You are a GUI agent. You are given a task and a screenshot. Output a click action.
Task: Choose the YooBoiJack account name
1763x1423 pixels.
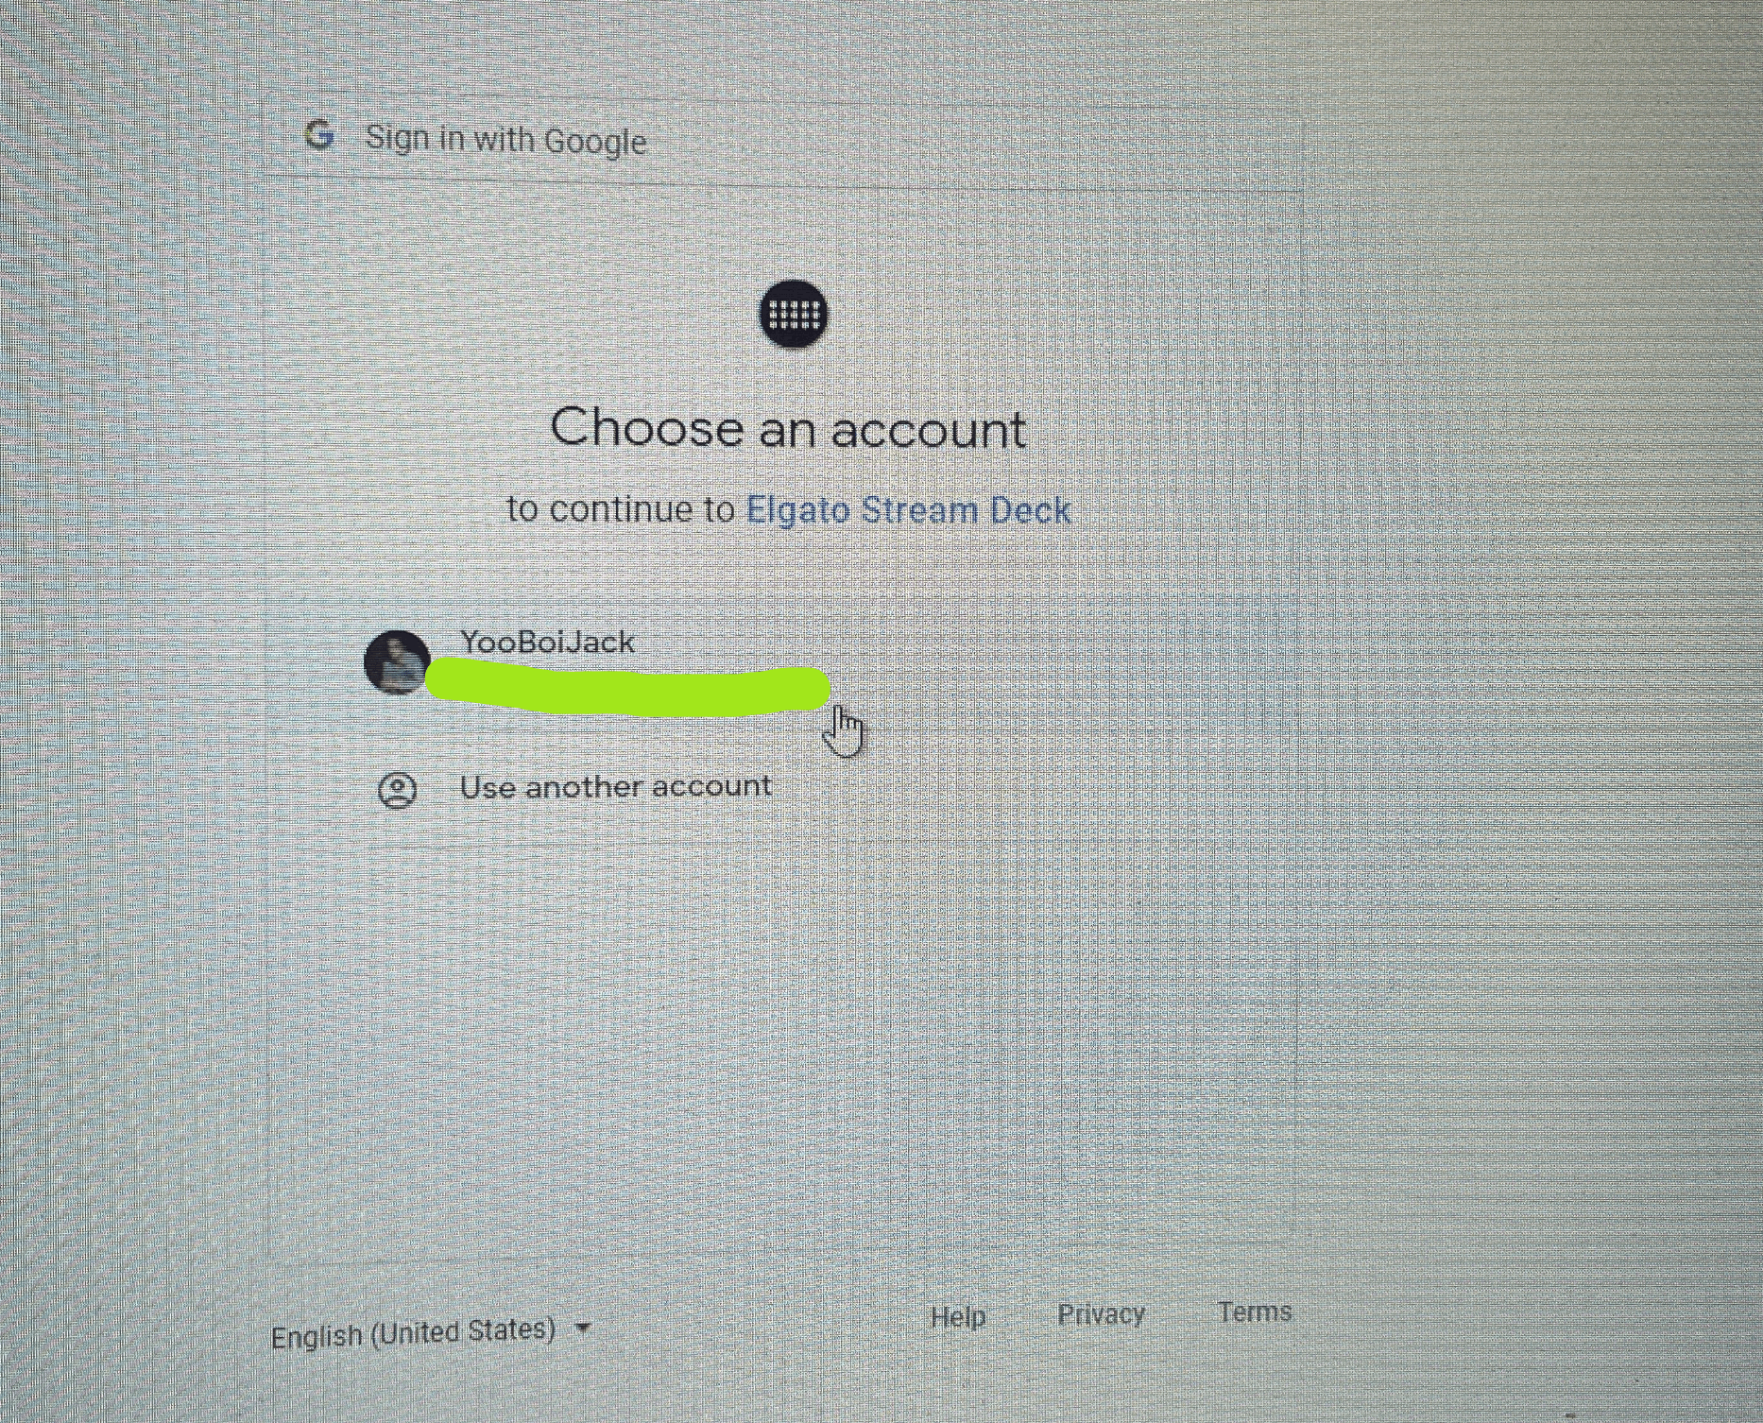[547, 643]
